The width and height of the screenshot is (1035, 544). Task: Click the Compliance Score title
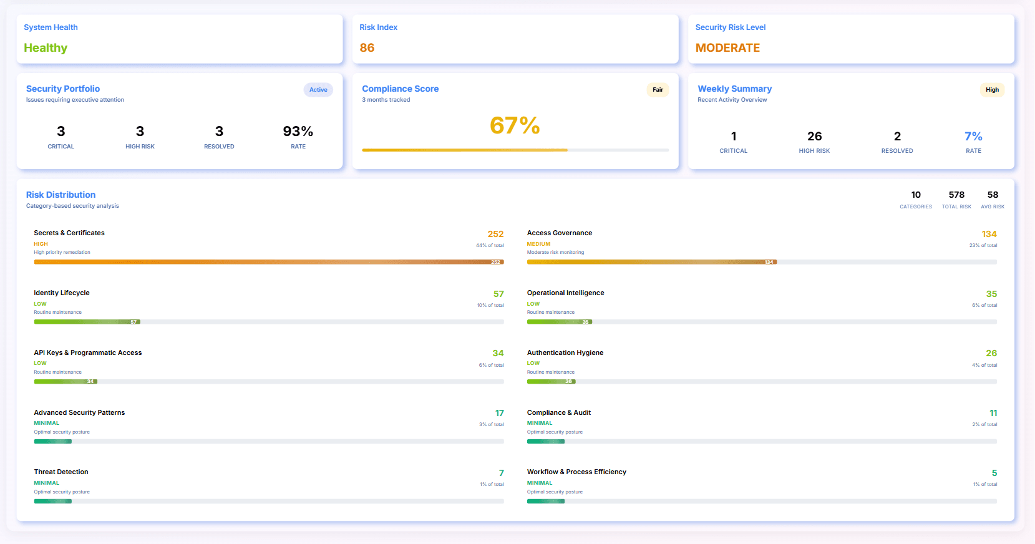pyautogui.click(x=401, y=89)
